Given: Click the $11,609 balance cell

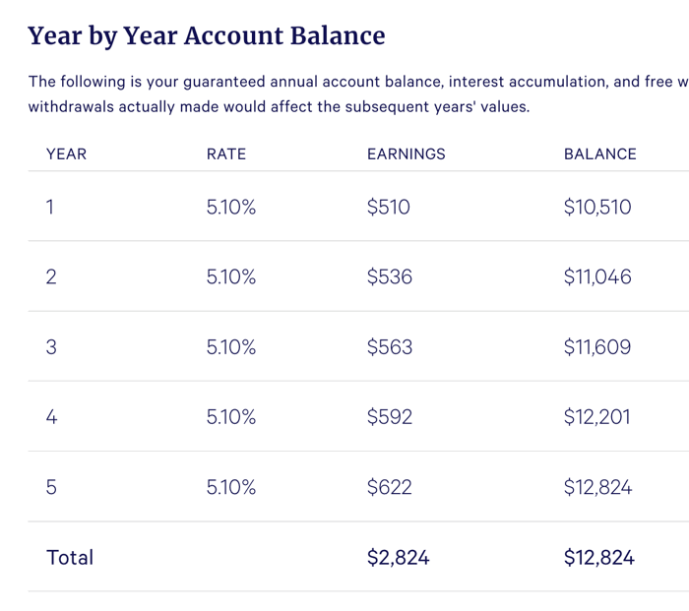Looking at the screenshot, I should point(597,347).
